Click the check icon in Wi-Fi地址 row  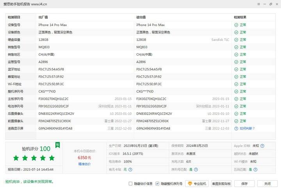(x=236, y=84)
